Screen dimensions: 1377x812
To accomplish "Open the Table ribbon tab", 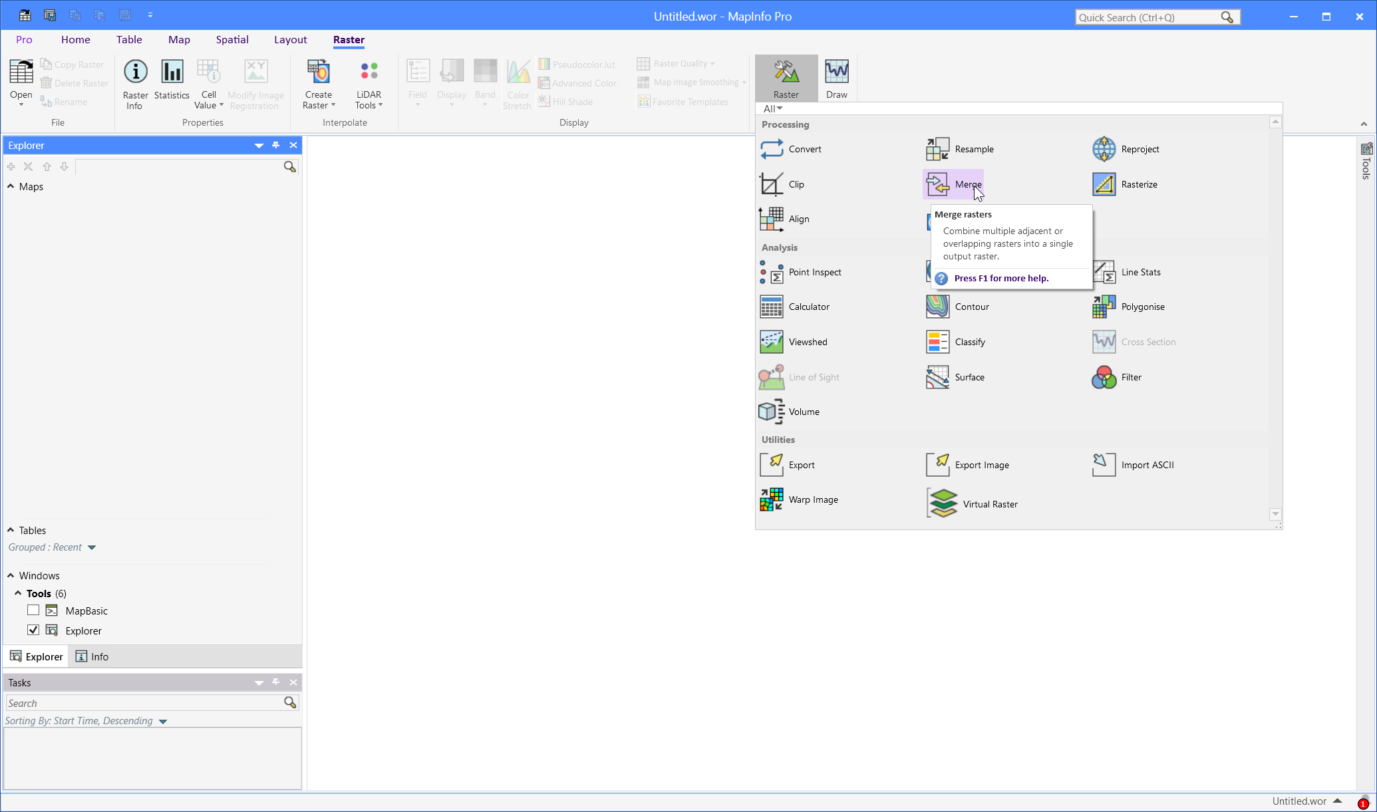I will pos(129,40).
